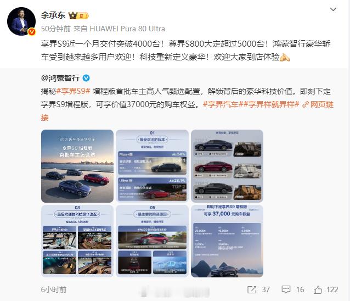Open the @鸿蒙智行 account link
350x301 pixels.
(60, 78)
